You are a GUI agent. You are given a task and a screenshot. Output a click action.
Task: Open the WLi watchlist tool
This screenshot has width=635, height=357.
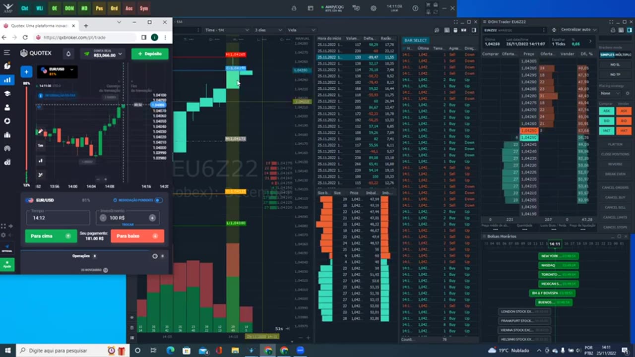tap(39, 8)
